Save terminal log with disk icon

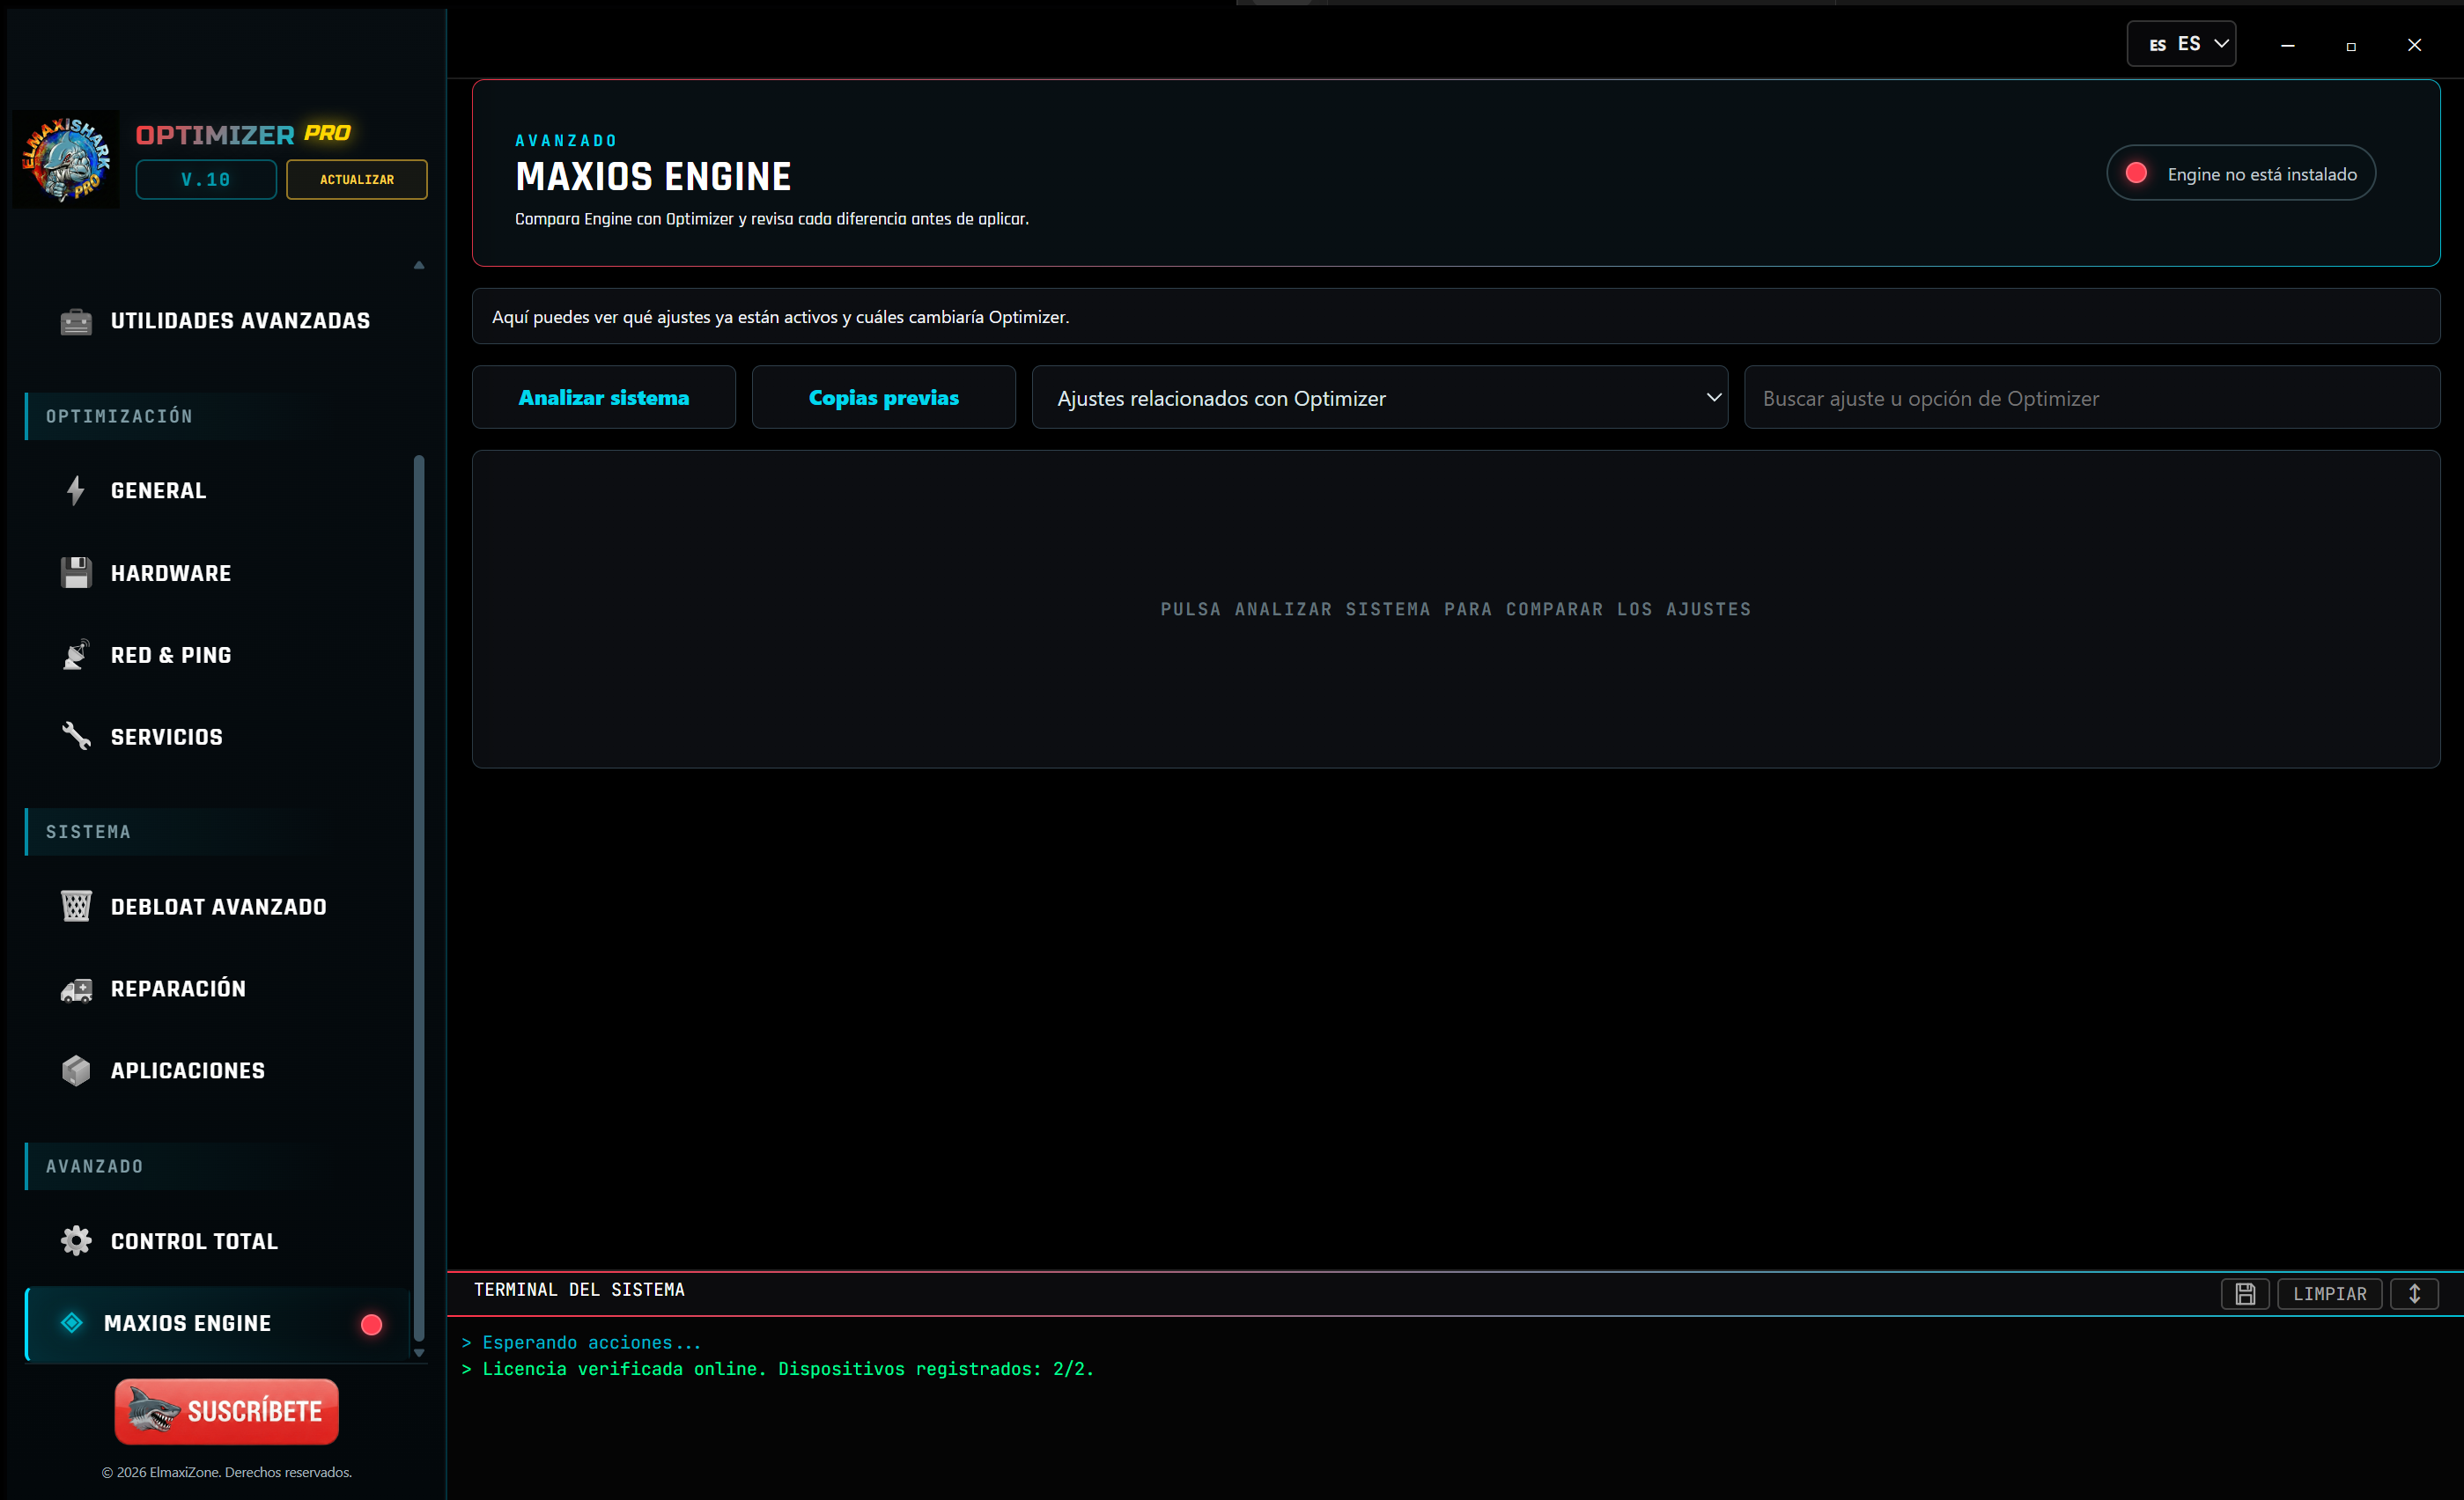[x=2245, y=1294]
